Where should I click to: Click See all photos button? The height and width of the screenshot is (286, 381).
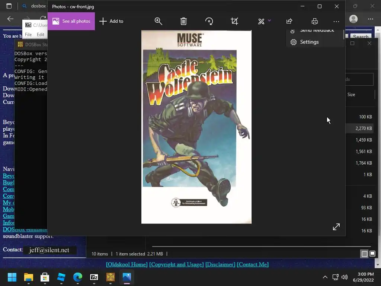[x=71, y=21]
